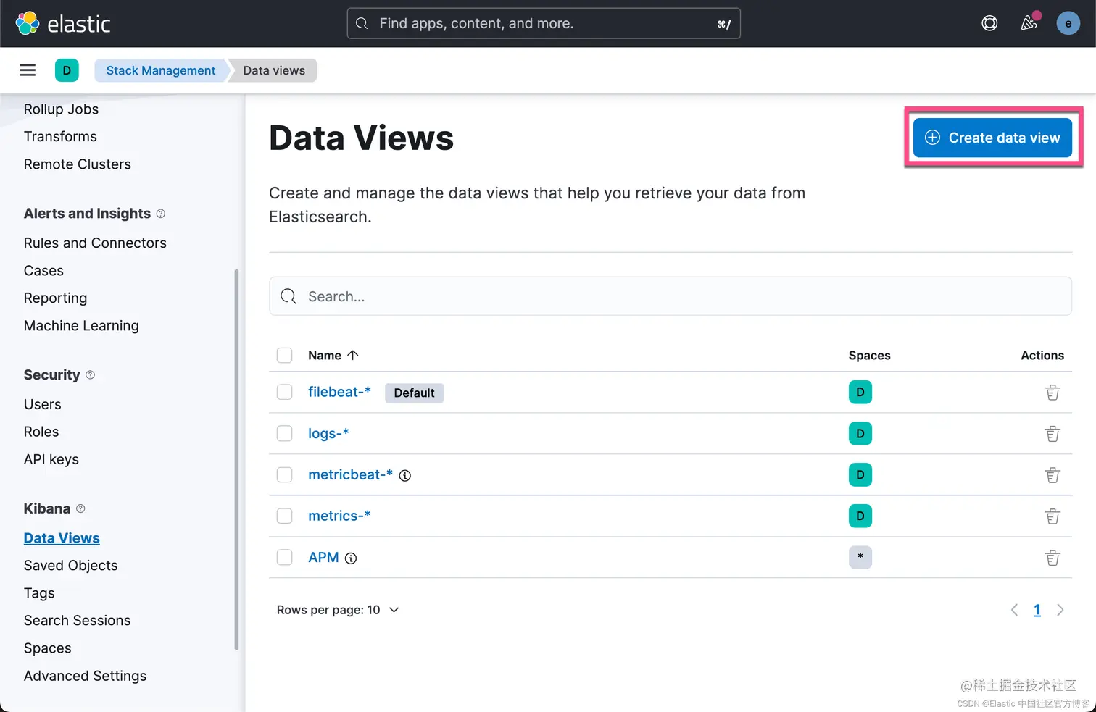Click the Data views breadcrumb

[x=274, y=70]
